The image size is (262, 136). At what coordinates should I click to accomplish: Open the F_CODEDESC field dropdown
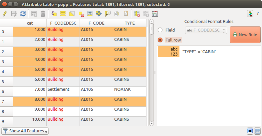point(206,30)
